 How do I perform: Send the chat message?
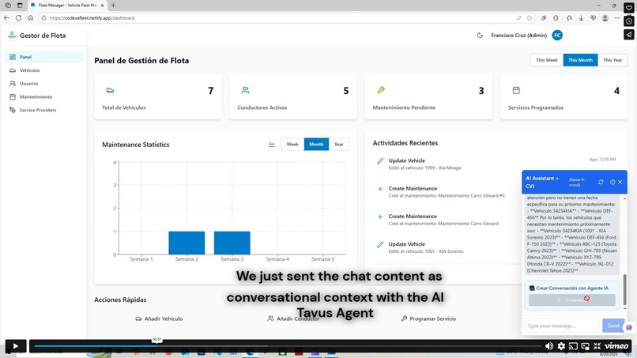[613, 326]
